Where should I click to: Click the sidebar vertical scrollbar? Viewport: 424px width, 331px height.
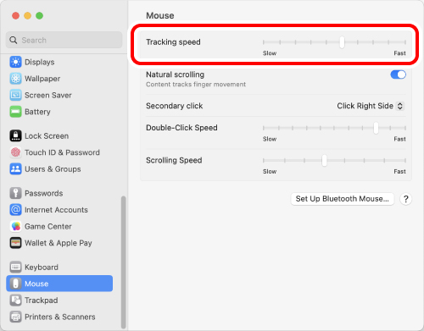click(123, 262)
